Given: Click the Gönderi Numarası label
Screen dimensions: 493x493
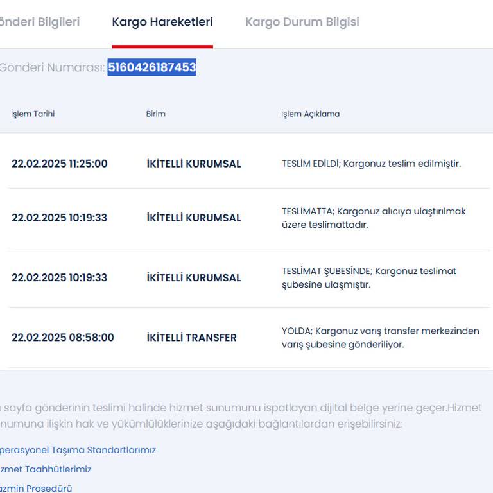Looking at the screenshot, I should pyautogui.click(x=52, y=67).
